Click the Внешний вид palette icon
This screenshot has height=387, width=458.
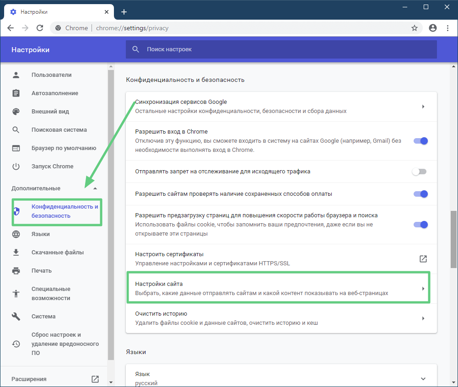click(16, 112)
